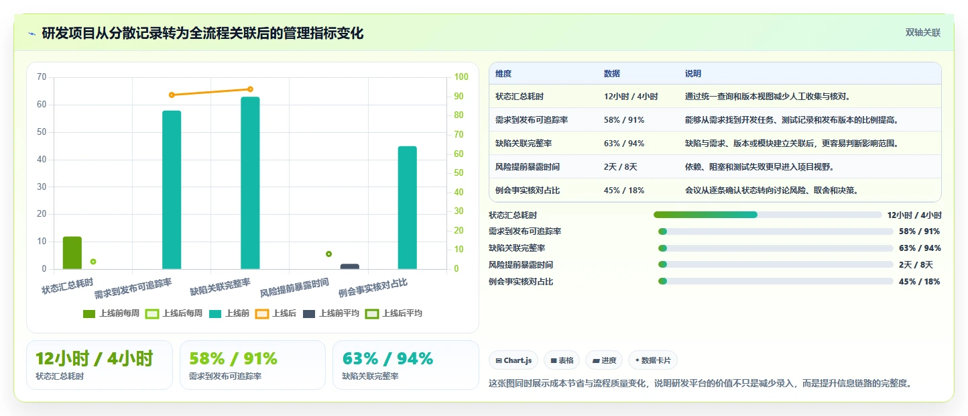
Task: Select the 表格 chip
Action: click(x=562, y=360)
